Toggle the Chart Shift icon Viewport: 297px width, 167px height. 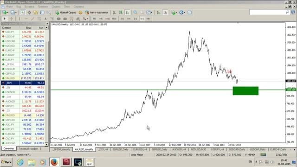[x=165, y=13]
